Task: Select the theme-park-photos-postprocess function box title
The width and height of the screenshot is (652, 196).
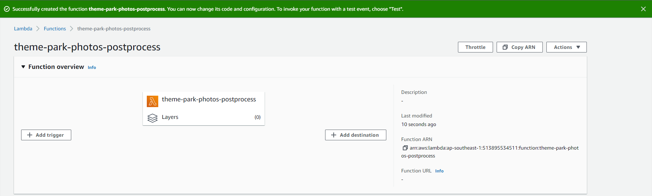Action: tap(209, 99)
